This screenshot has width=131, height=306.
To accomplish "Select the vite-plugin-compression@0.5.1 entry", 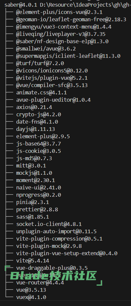I will coord(59,239).
